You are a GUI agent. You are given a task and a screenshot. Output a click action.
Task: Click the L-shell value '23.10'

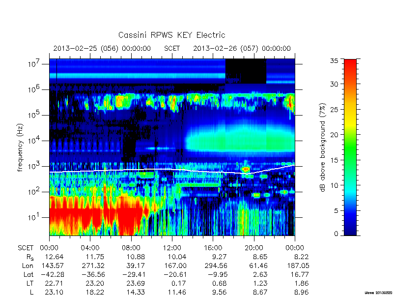[54, 292]
